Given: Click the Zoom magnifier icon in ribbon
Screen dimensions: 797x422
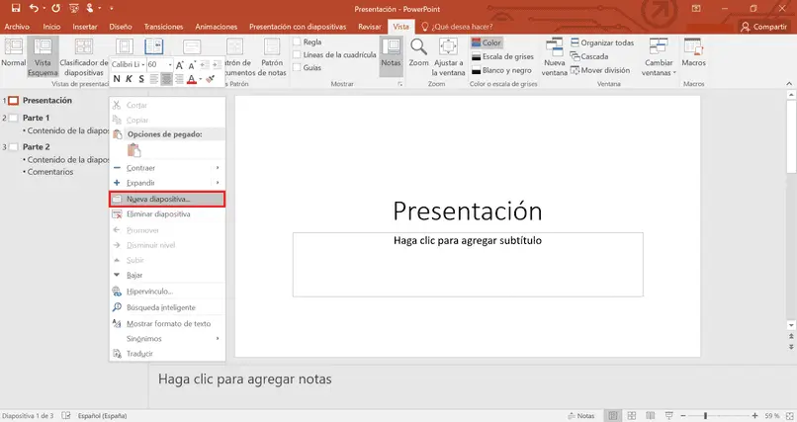Looking at the screenshot, I should click(x=418, y=48).
